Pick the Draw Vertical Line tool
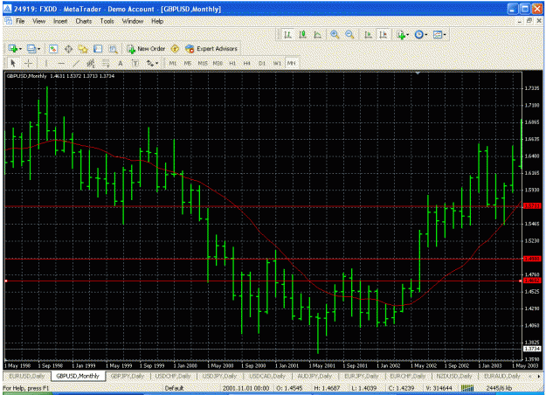 [x=46, y=63]
